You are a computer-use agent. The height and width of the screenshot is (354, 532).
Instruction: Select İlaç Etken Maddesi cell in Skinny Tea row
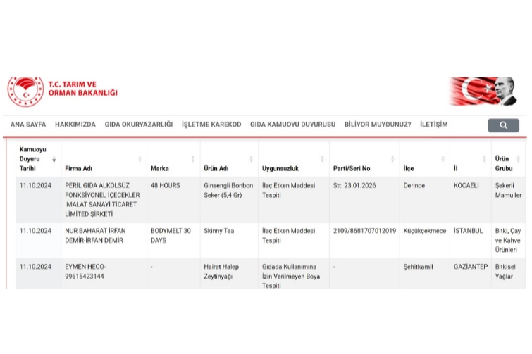[294, 240]
